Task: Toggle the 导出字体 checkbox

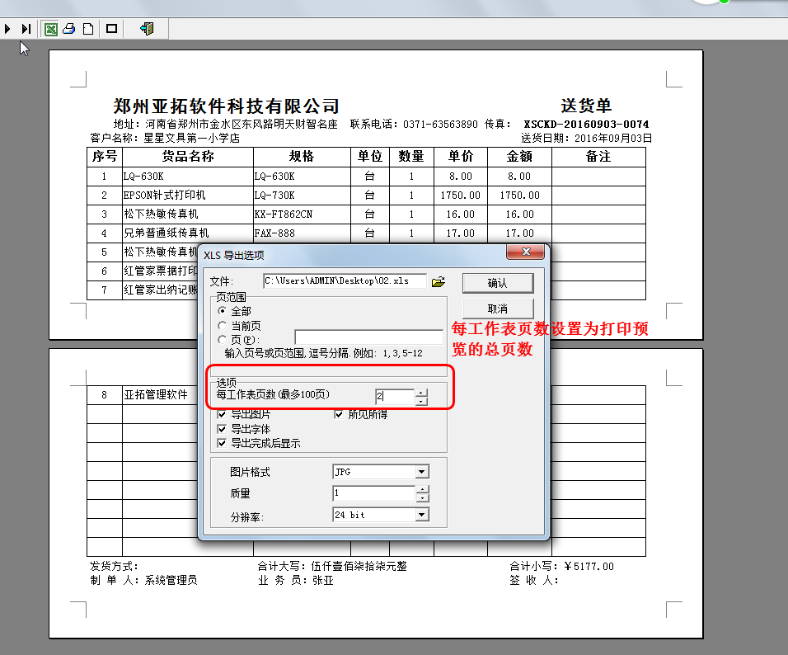Action: [x=222, y=429]
